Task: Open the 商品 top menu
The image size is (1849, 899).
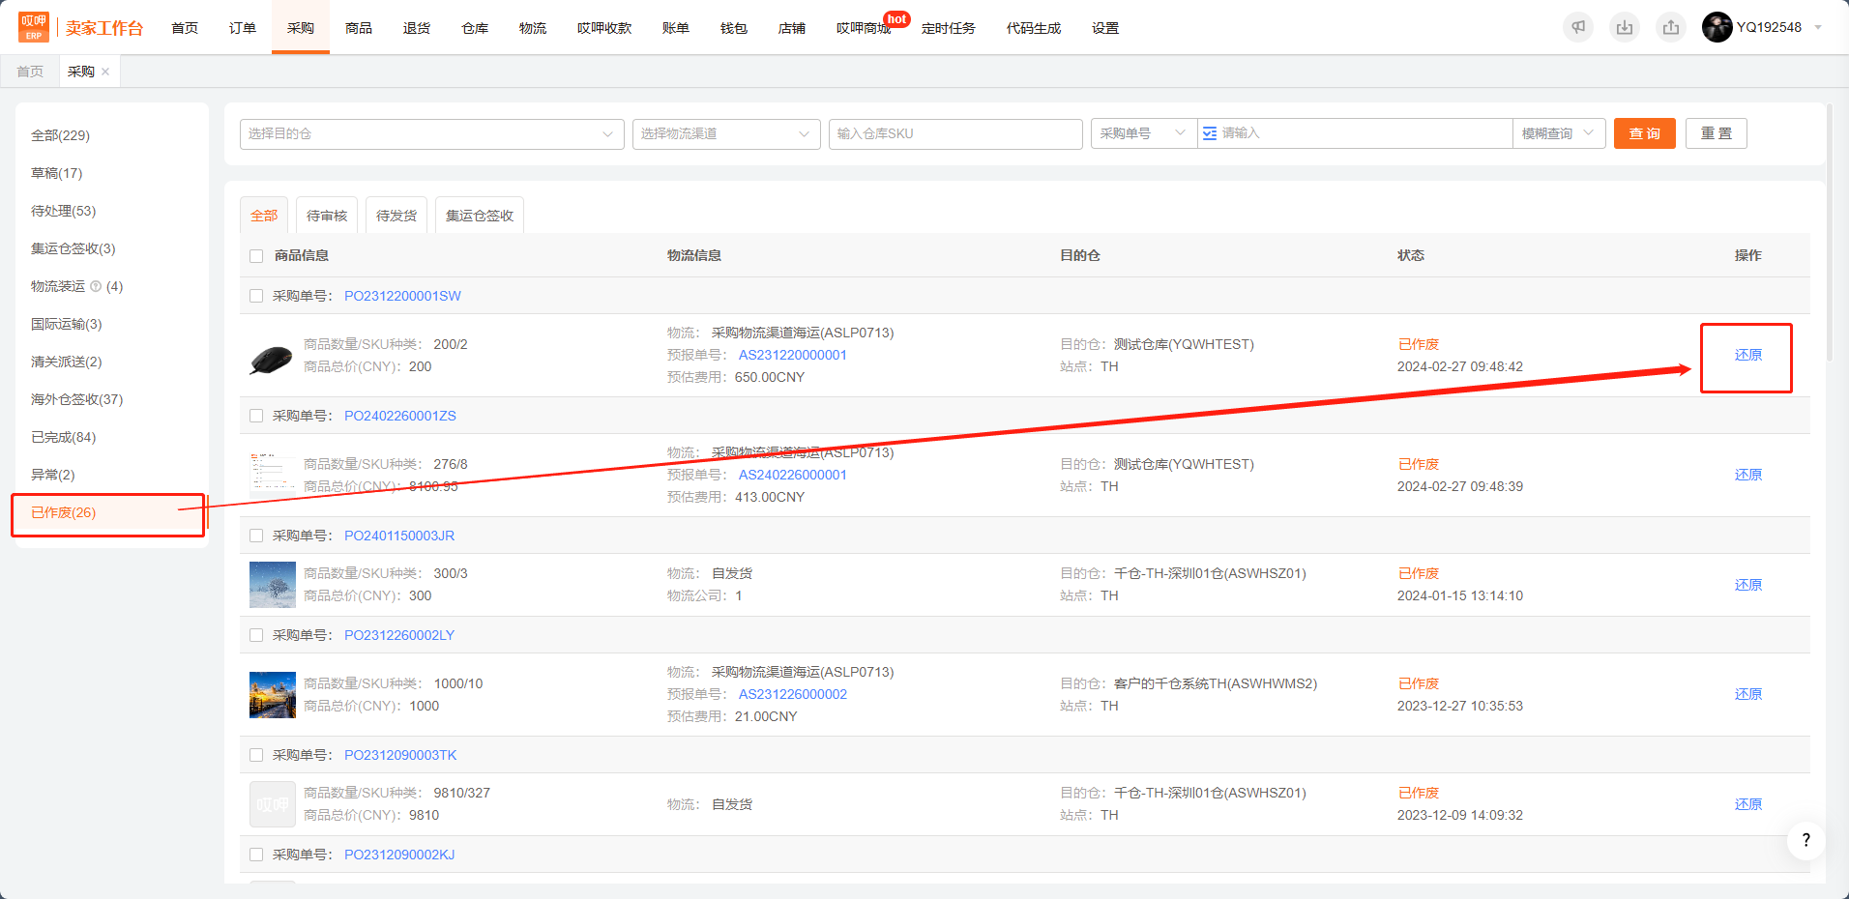Action: [x=359, y=28]
